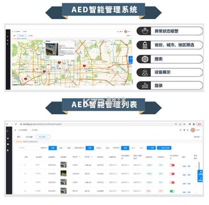
Task: Turn off the green switch in row 4
Action: (x=172, y=191)
